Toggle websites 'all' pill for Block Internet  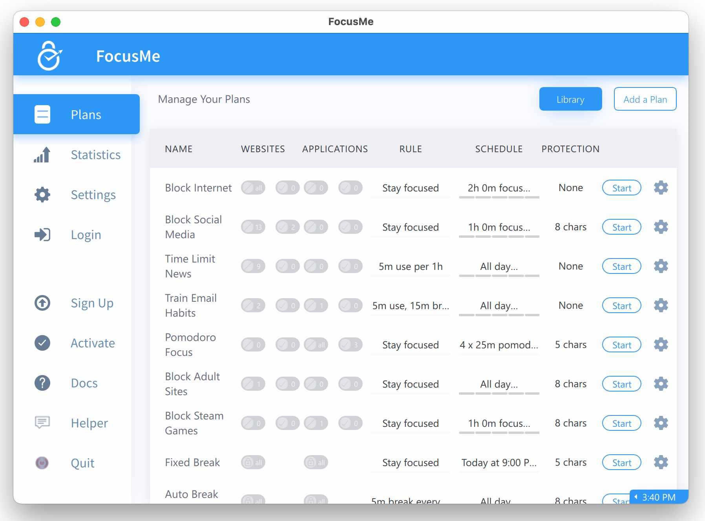[253, 188]
